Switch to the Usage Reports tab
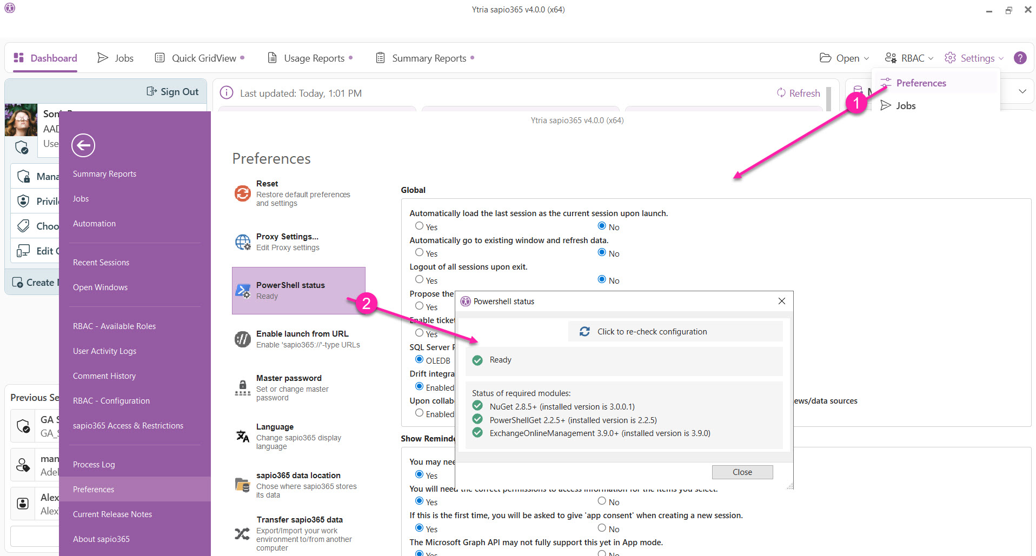This screenshot has height=556, width=1036. point(310,58)
